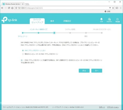Click the Internet connection type step marker

click(39, 33)
